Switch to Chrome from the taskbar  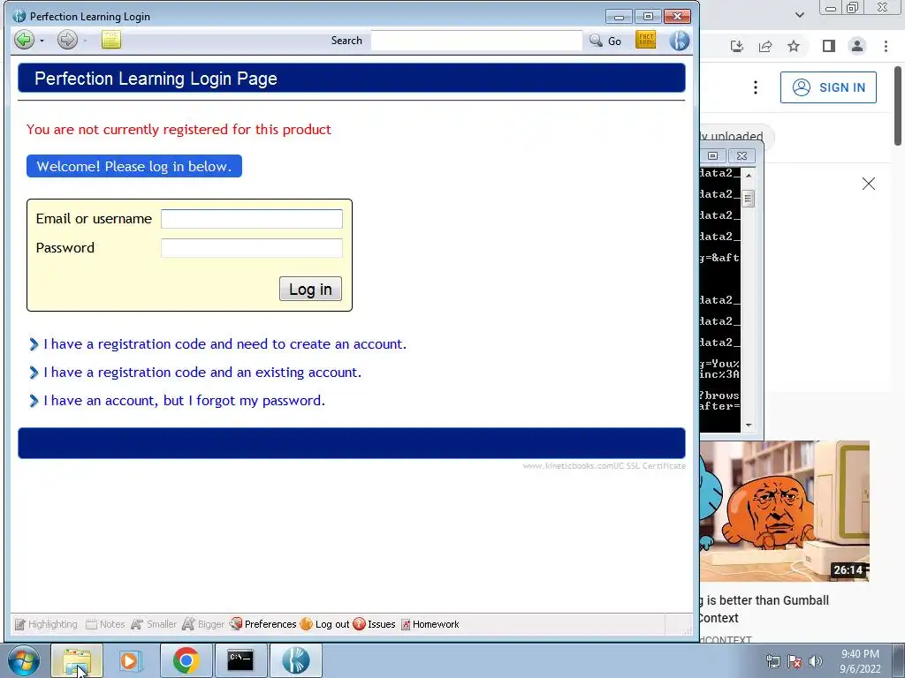[x=186, y=660]
